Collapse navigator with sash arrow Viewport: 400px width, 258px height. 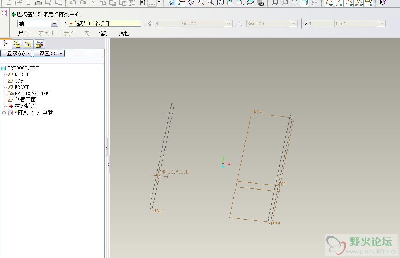(106, 147)
